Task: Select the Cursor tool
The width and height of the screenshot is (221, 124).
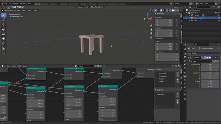Action: tap(4, 20)
